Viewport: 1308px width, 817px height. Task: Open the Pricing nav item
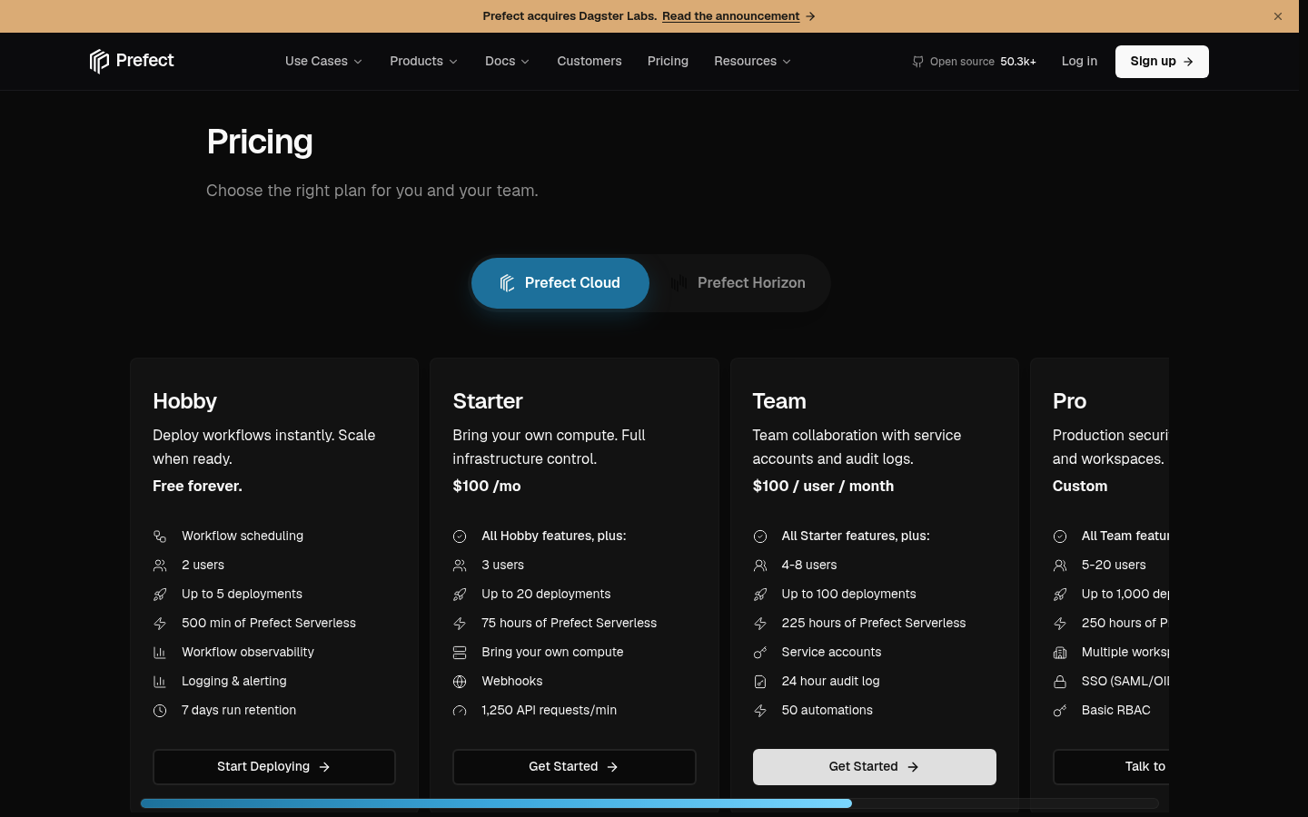(x=668, y=61)
